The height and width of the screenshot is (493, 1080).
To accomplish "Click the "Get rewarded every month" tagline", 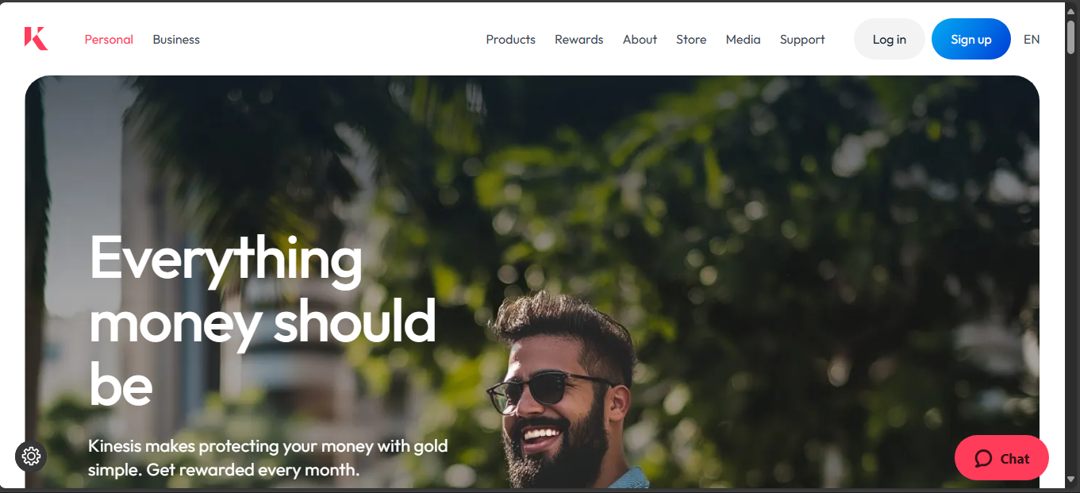I will point(253,470).
